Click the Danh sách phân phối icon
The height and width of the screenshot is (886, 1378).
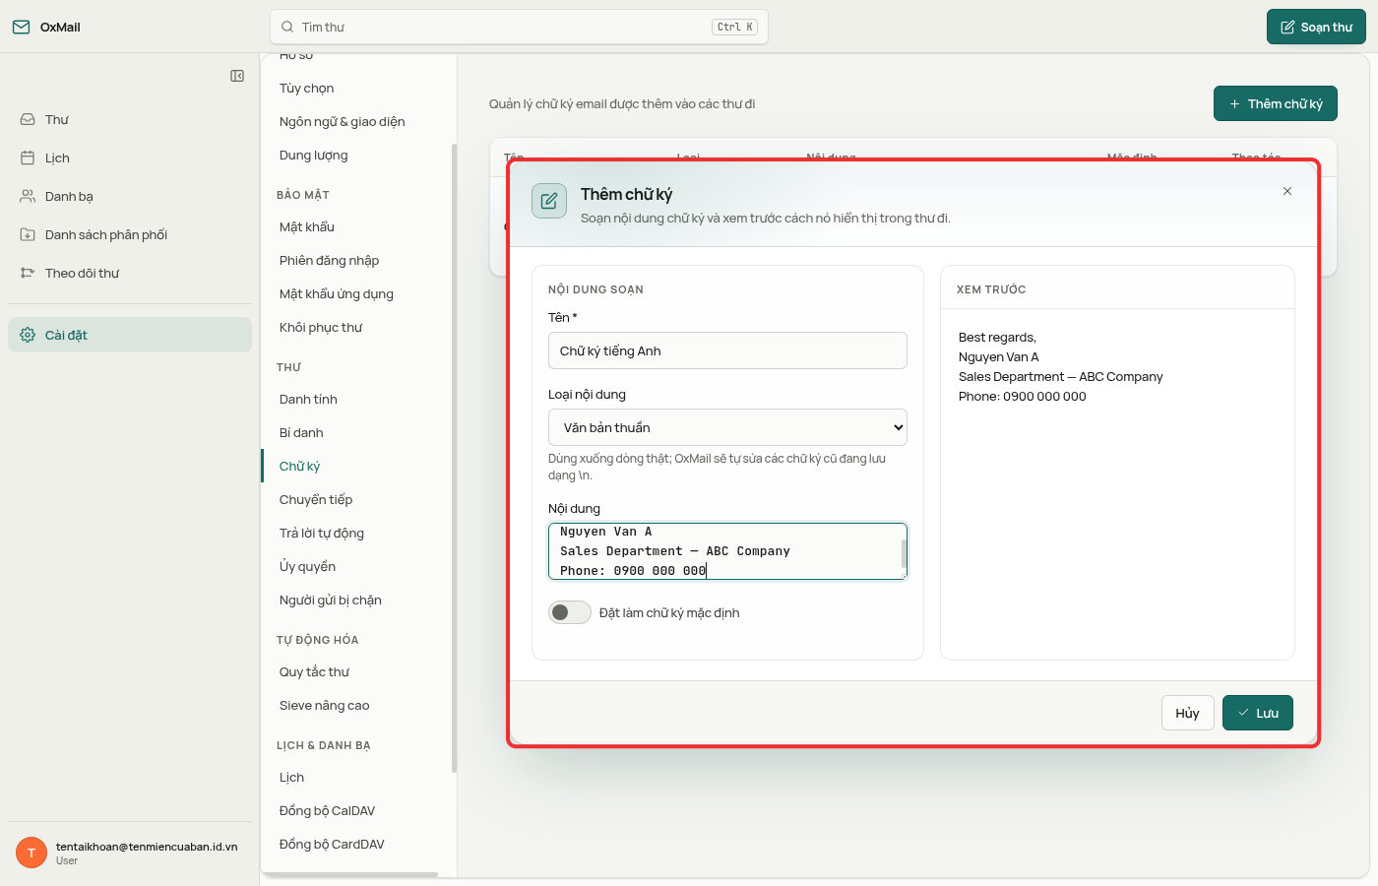(x=28, y=234)
